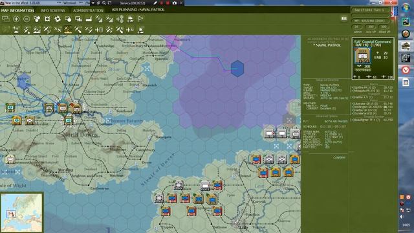Click the zoom in (plus circle) icon
This screenshot has width=414, height=233.
pos(16,19)
